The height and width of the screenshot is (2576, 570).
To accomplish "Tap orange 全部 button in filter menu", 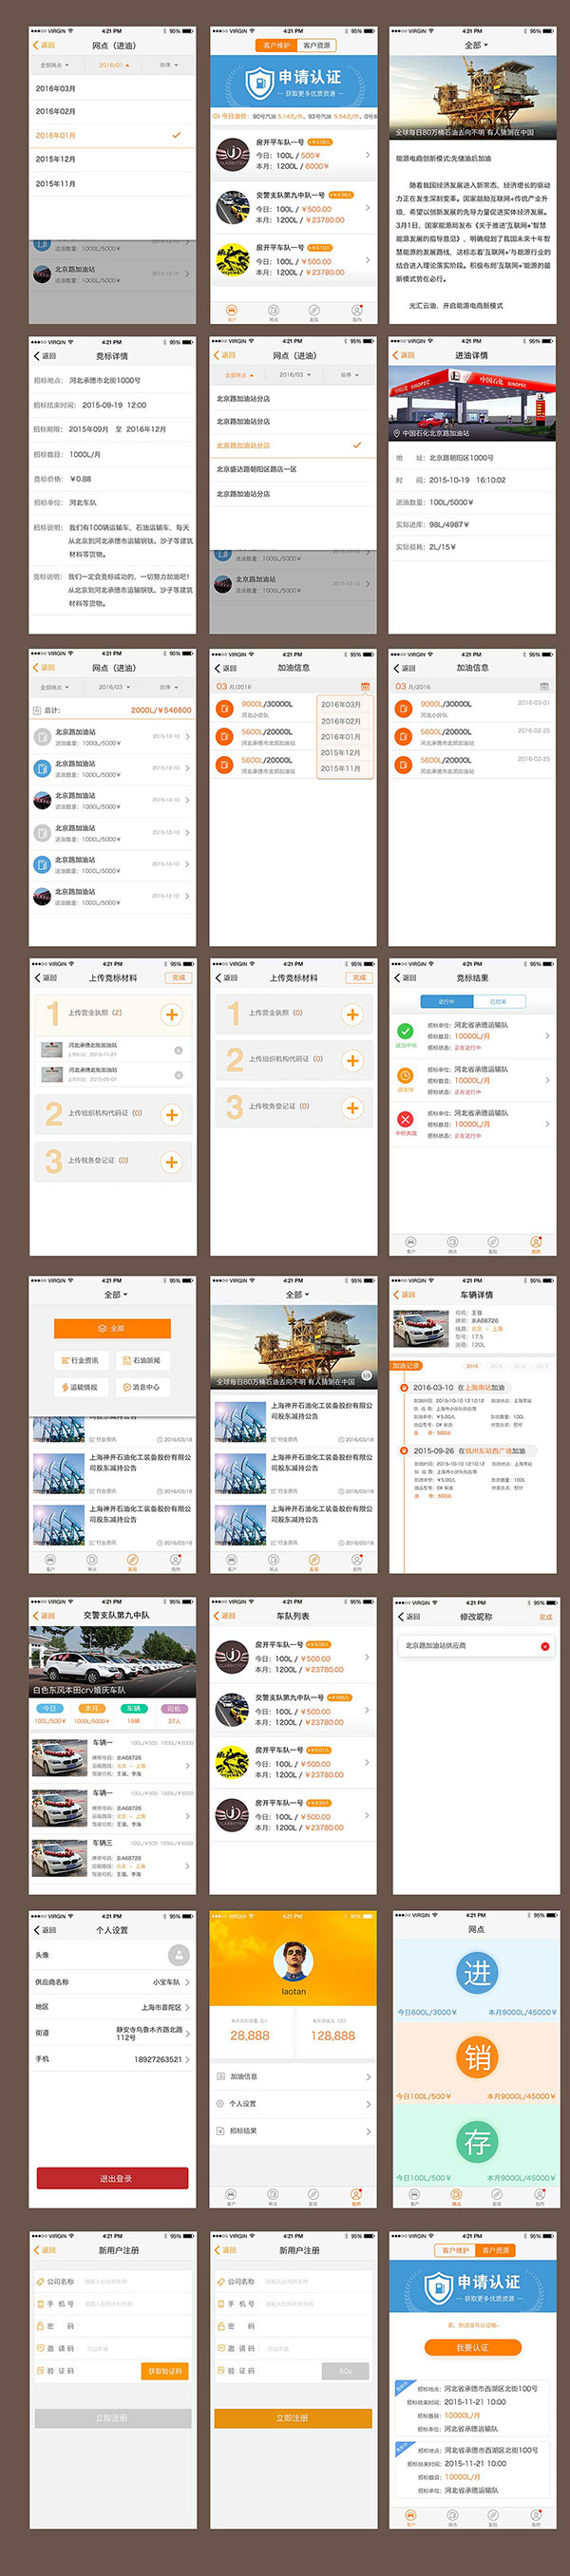I will pos(112,1328).
